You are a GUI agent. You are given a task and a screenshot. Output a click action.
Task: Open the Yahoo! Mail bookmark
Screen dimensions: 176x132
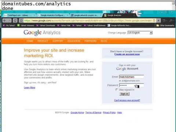tap(64, 25)
